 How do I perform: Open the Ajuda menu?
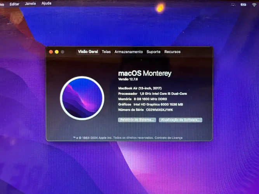pos(47,3)
